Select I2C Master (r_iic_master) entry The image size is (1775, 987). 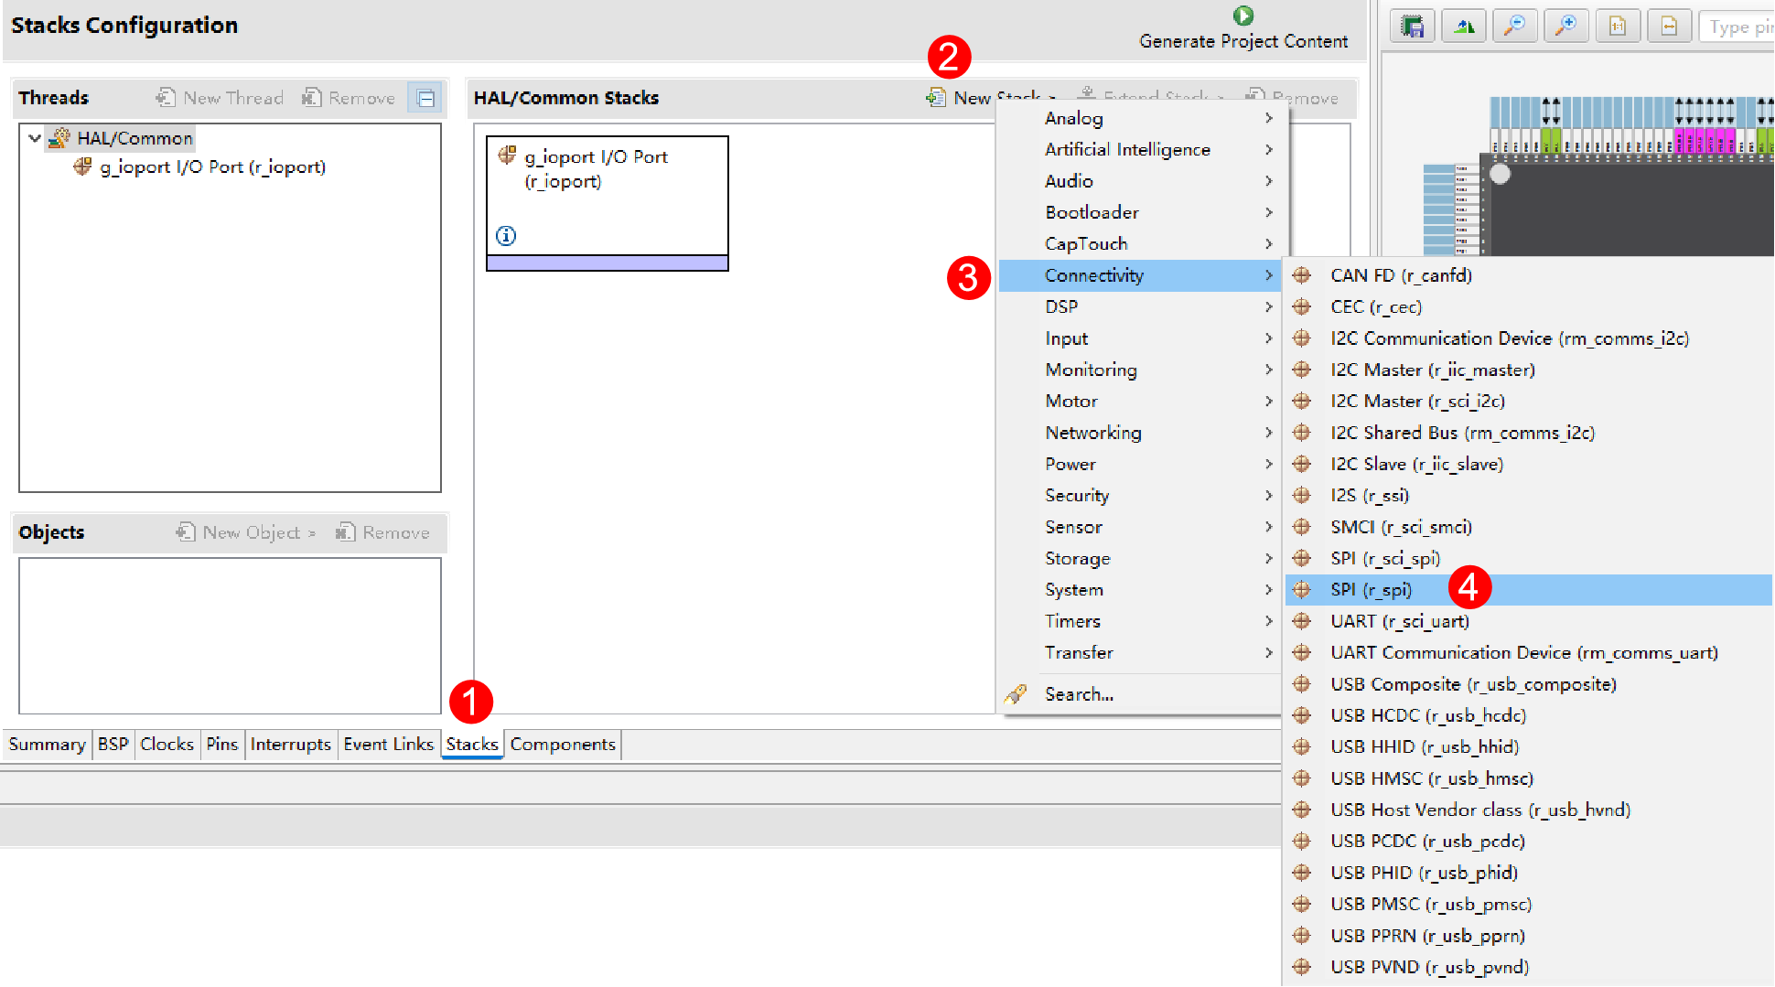click(x=1528, y=370)
